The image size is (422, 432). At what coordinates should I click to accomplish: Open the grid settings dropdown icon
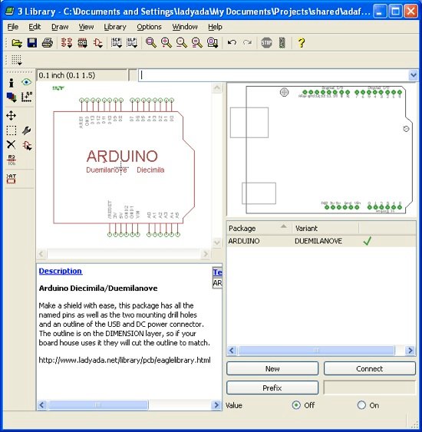pyautogui.click(x=17, y=60)
